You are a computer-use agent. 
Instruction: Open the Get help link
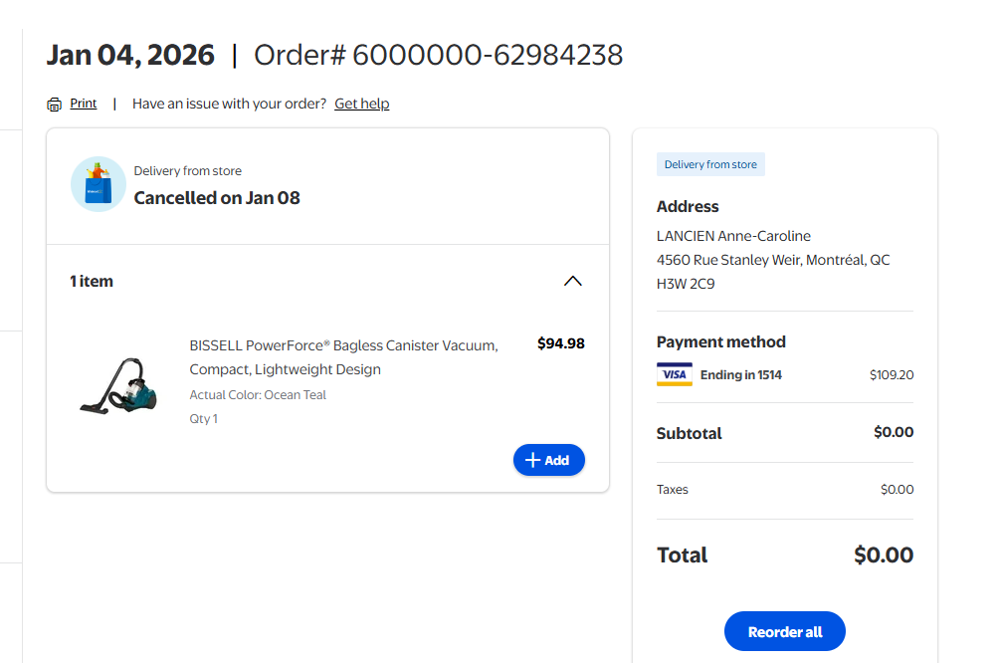[361, 104]
